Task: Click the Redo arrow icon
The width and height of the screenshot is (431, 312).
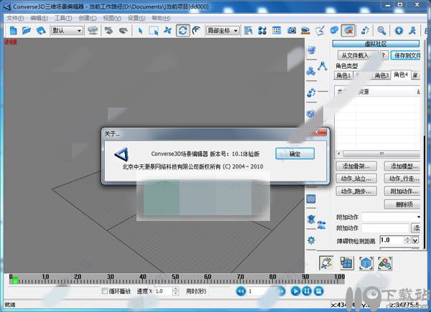Action: 123,30
